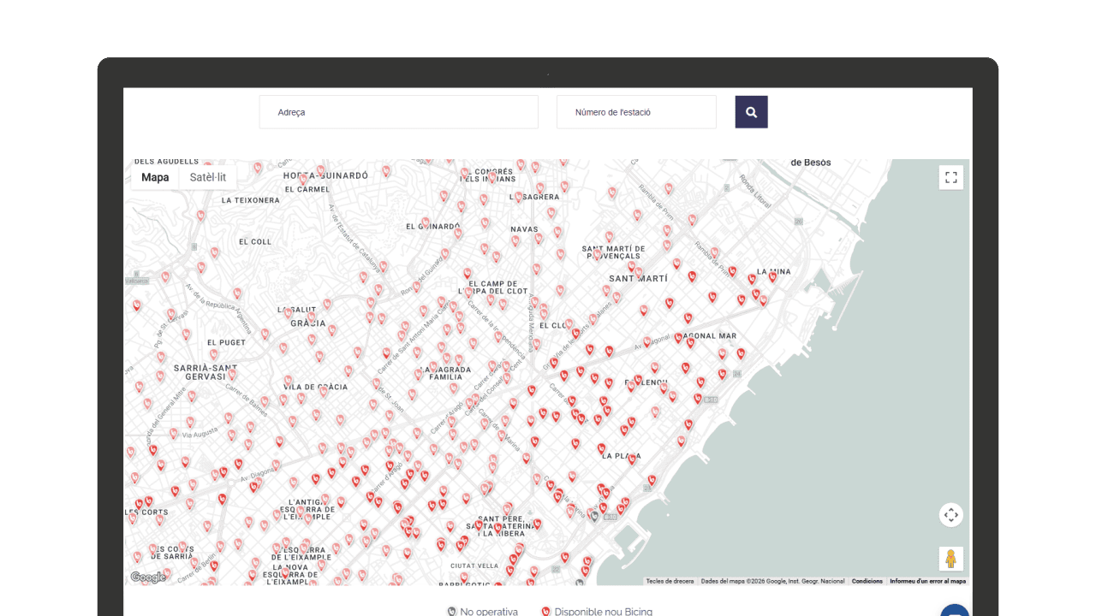Click the Street View pegman
The height and width of the screenshot is (616, 1096).
pos(950,559)
